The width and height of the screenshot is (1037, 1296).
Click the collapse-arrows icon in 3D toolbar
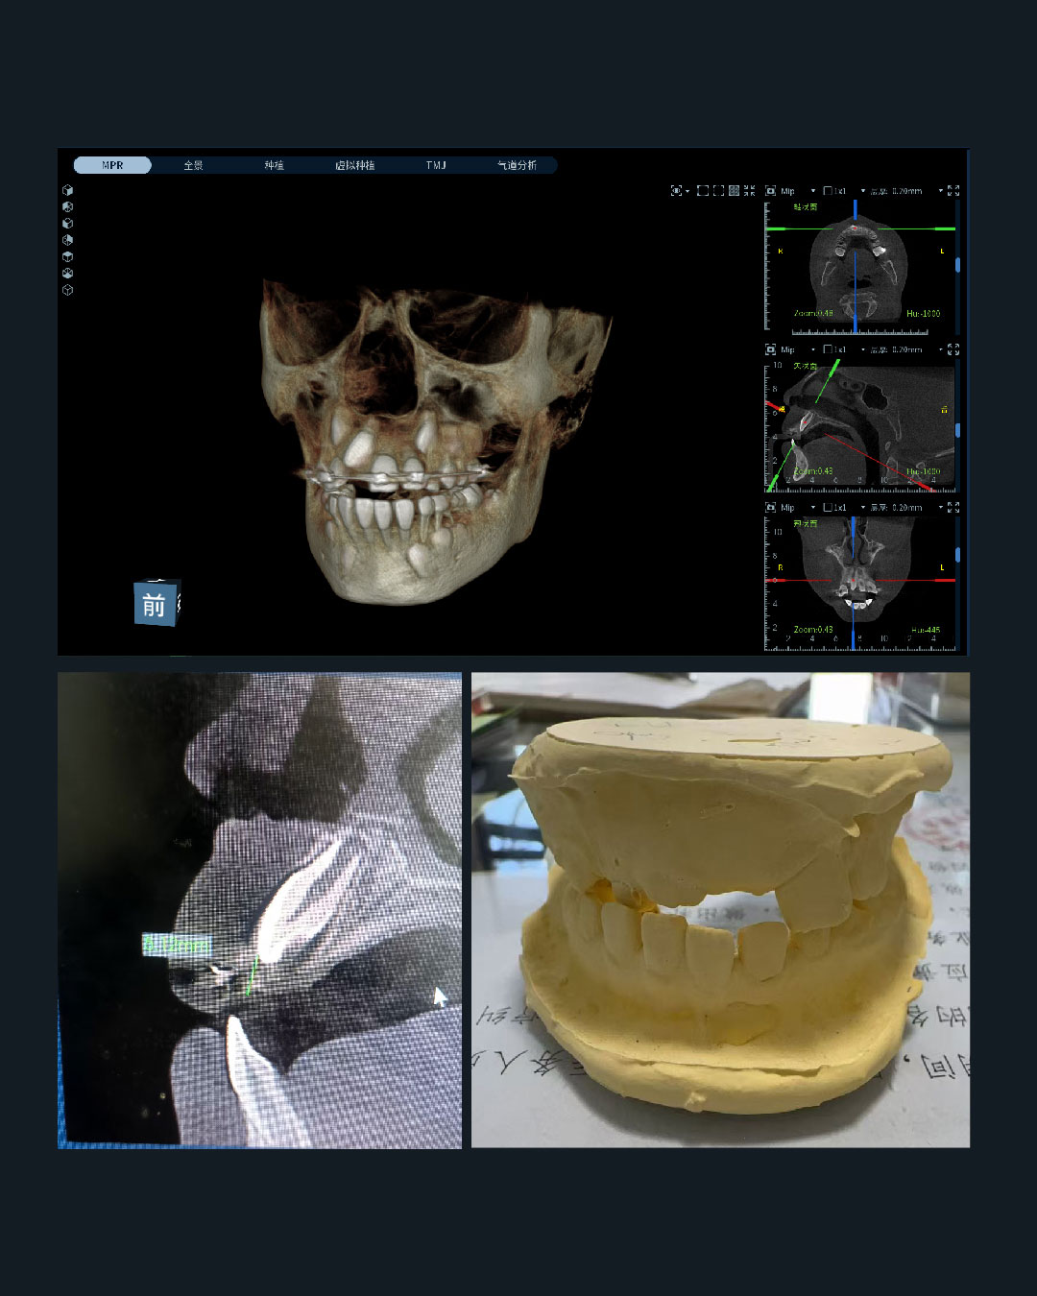point(749,191)
